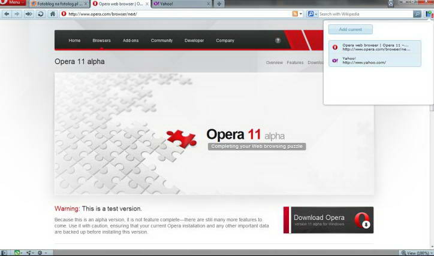Screen dimensions: 434x256
Task: Open the Overview page link
Action: (275, 63)
